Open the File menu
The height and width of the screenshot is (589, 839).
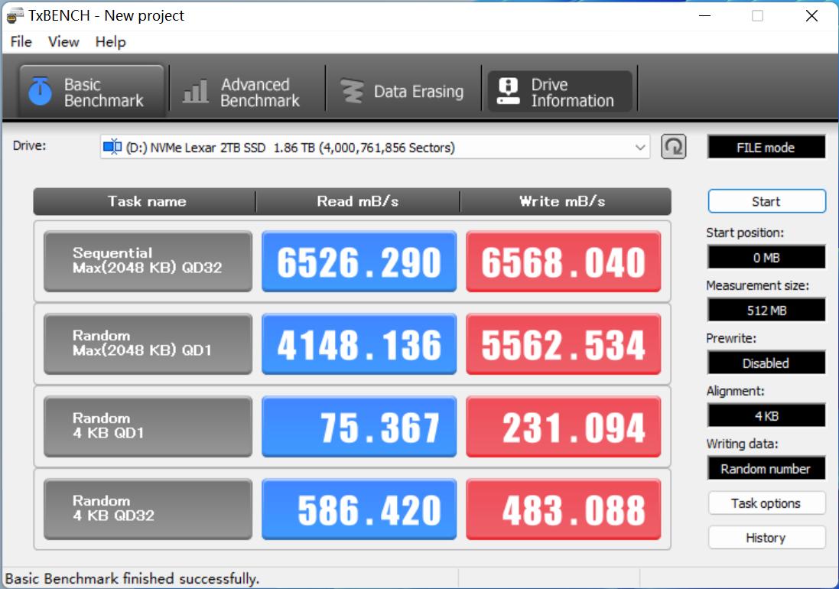click(20, 42)
